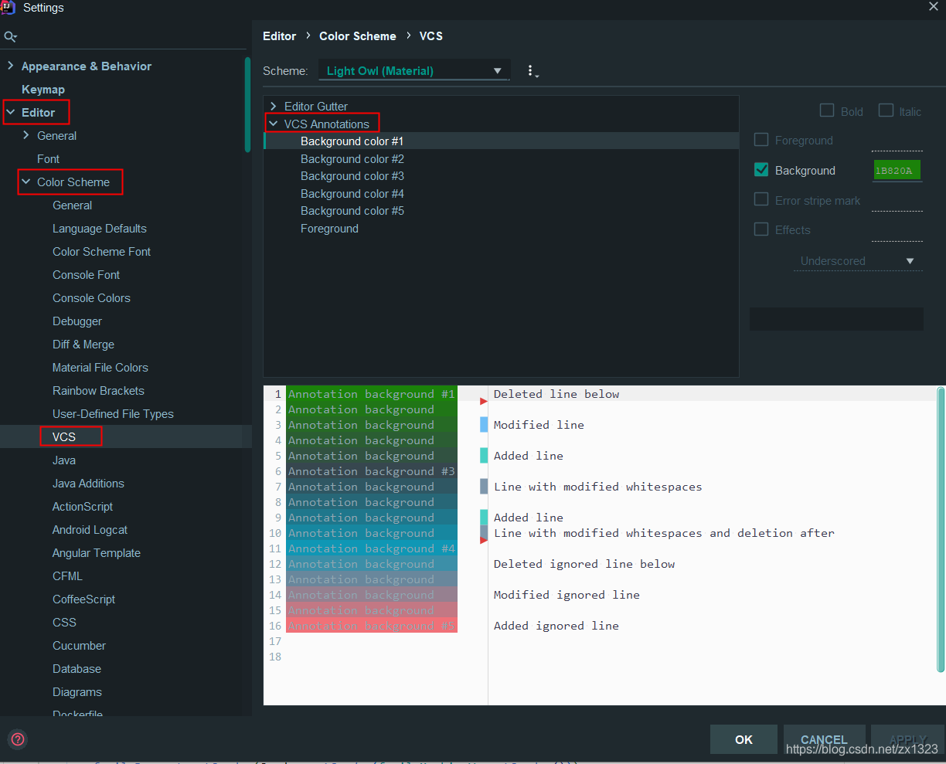Expand the Editor Gutter group
The image size is (946, 764).
click(273, 106)
